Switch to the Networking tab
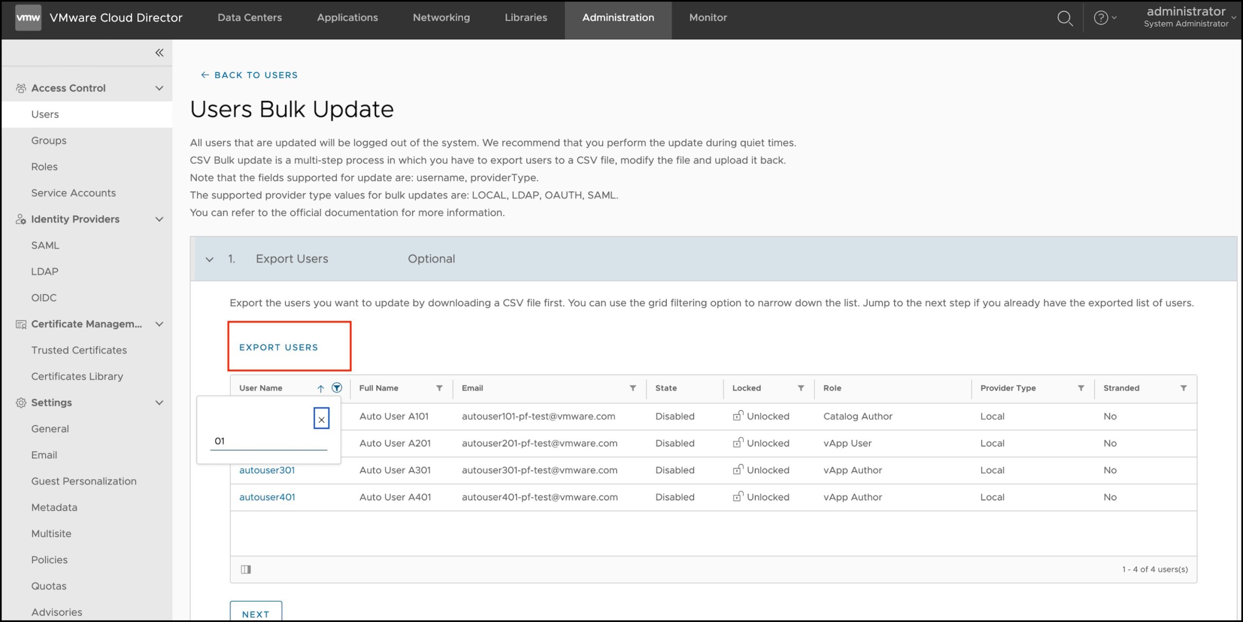 pos(441,17)
